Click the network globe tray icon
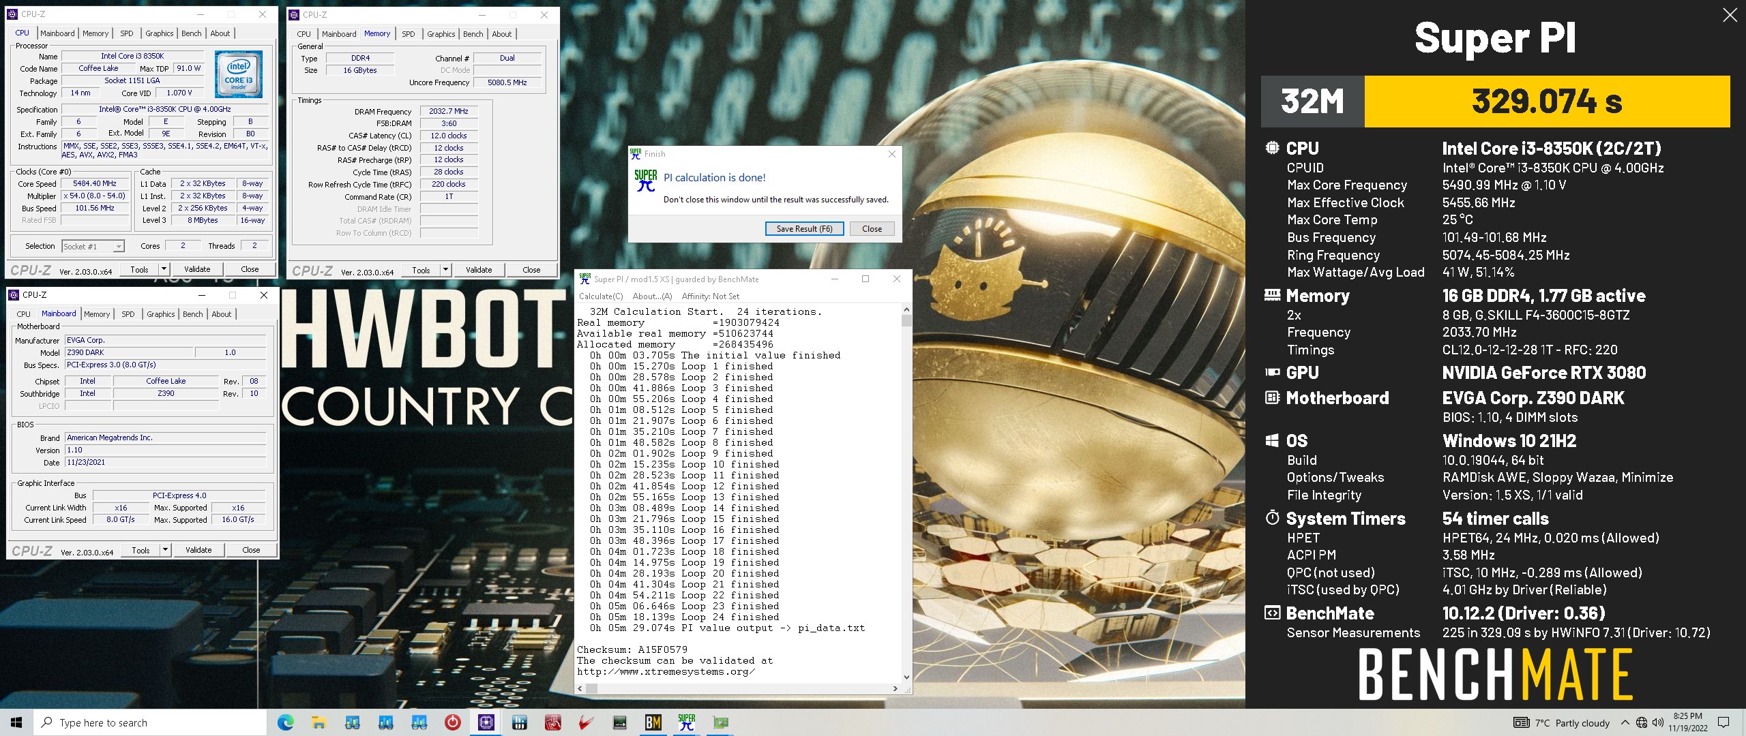 pos(1642,722)
